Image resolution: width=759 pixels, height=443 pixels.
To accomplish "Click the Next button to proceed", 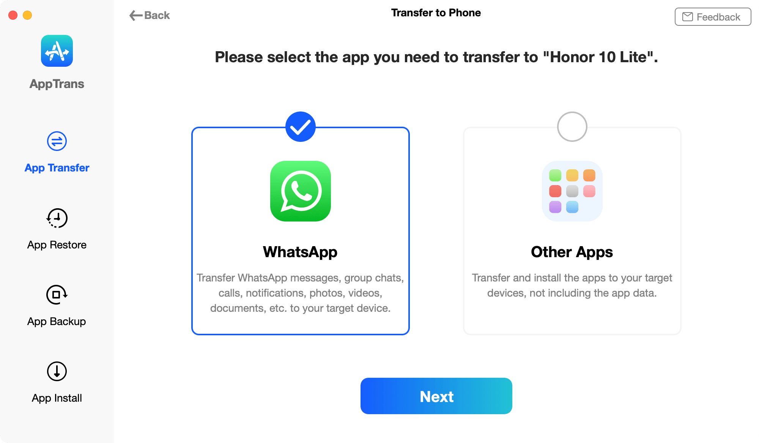I will tap(437, 396).
